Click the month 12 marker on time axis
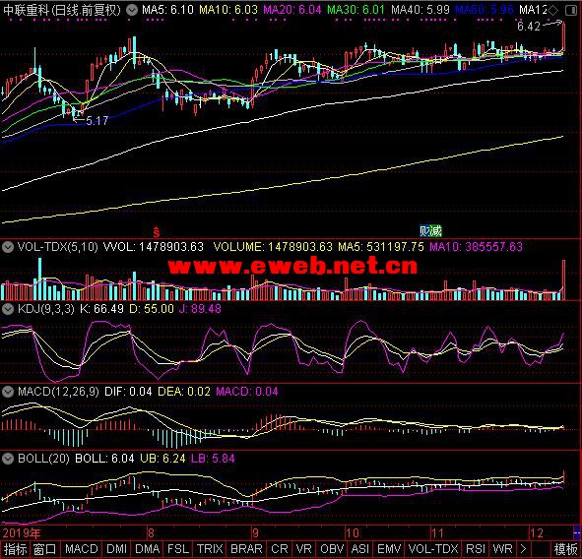This screenshot has height=559, width=582. 537,533
